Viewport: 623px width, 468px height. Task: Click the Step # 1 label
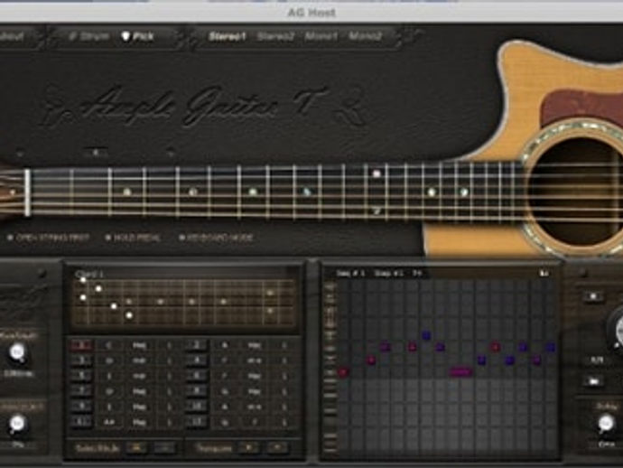[389, 273]
